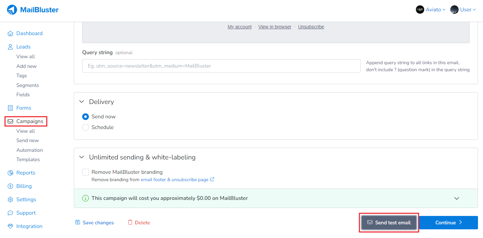Click the Campaigns envelope icon
This screenshot has height=238, width=483.
click(x=10, y=121)
